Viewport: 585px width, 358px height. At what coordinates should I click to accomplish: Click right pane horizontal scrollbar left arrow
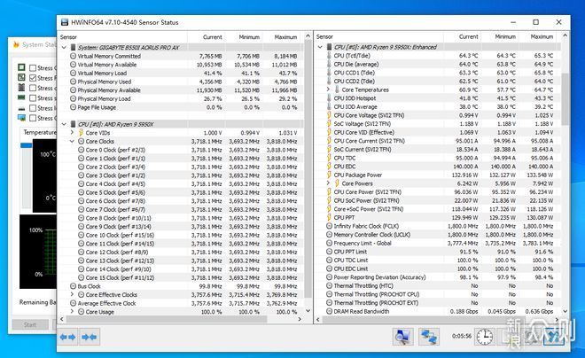318,320
